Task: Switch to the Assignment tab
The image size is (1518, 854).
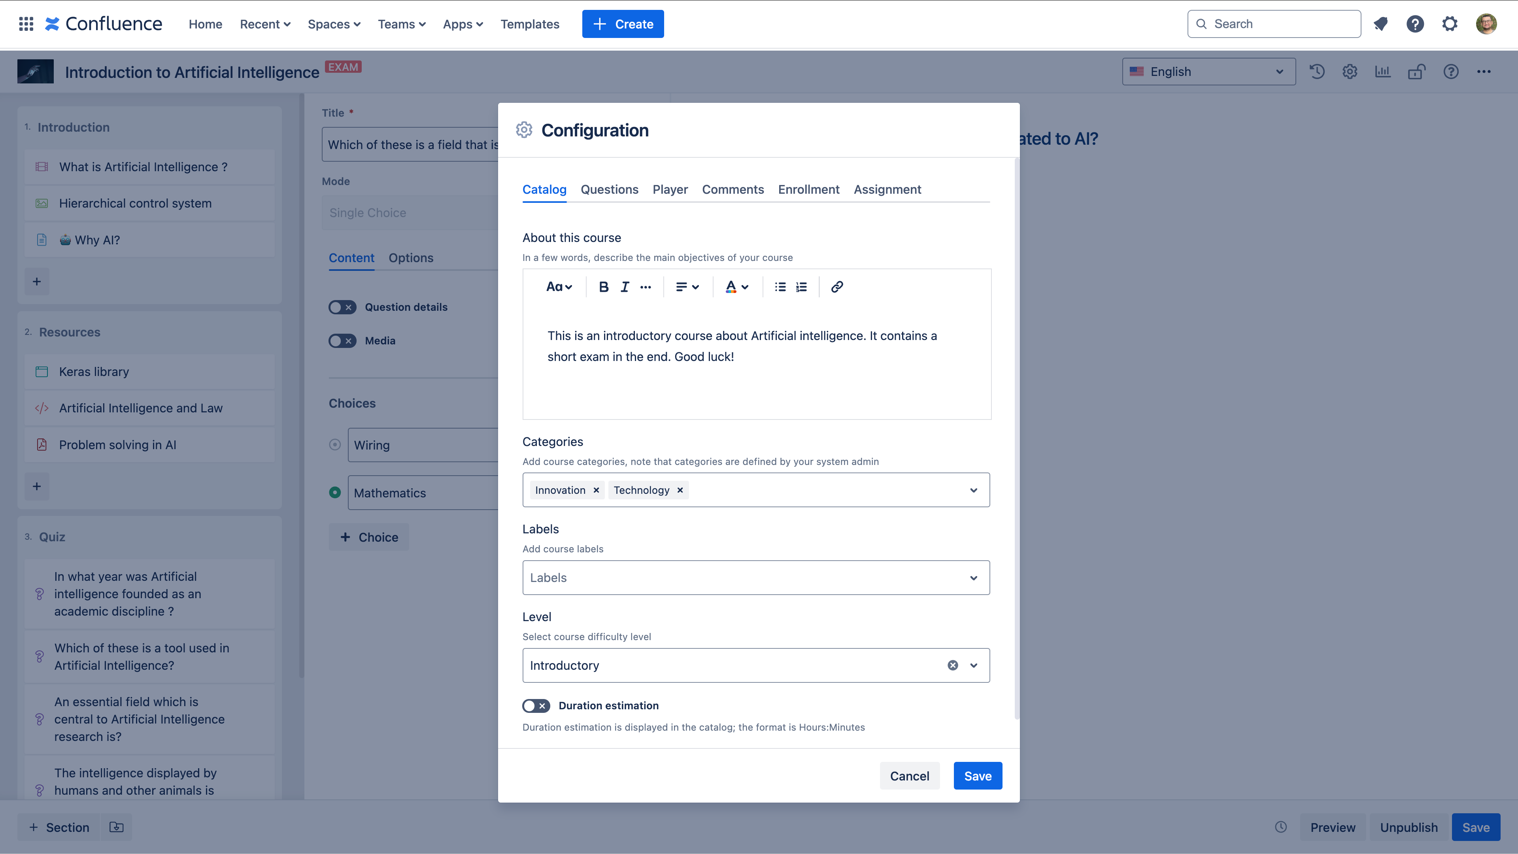Action: click(x=887, y=190)
